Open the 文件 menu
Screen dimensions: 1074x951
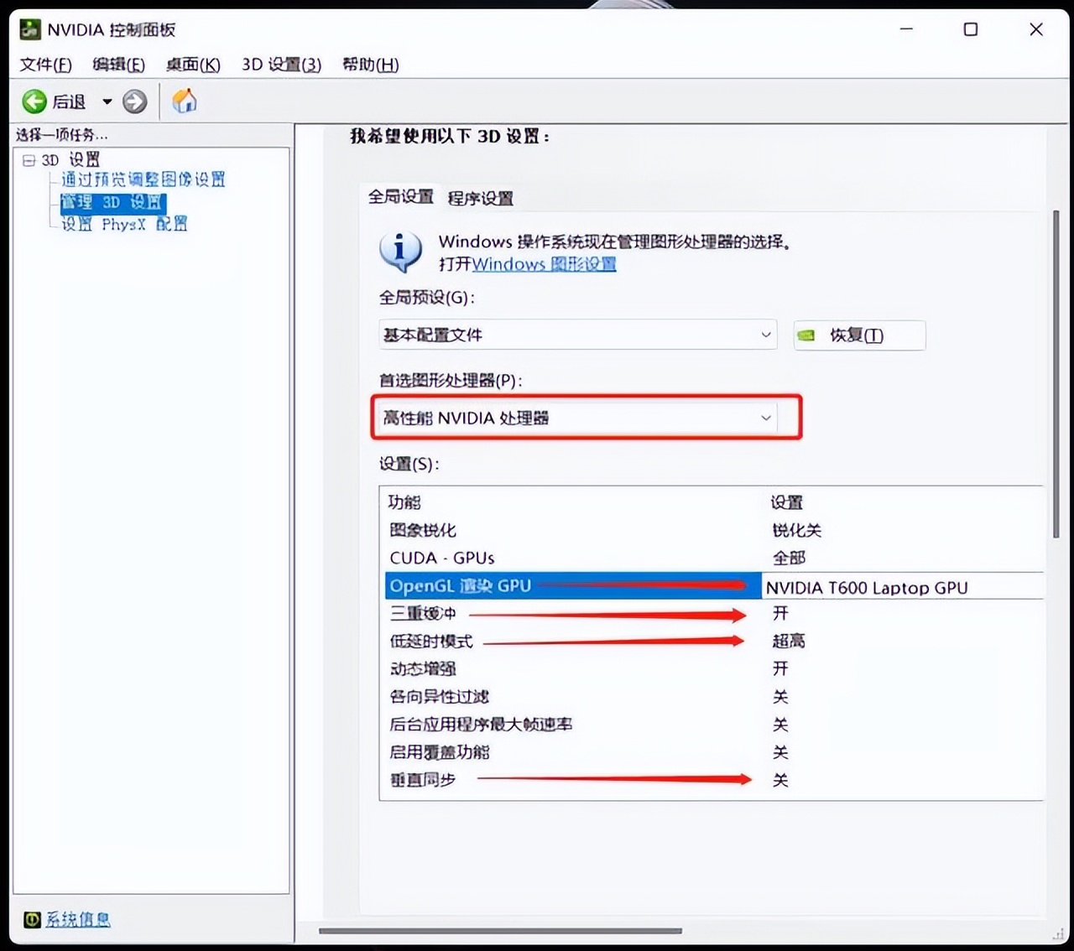coord(44,65)
